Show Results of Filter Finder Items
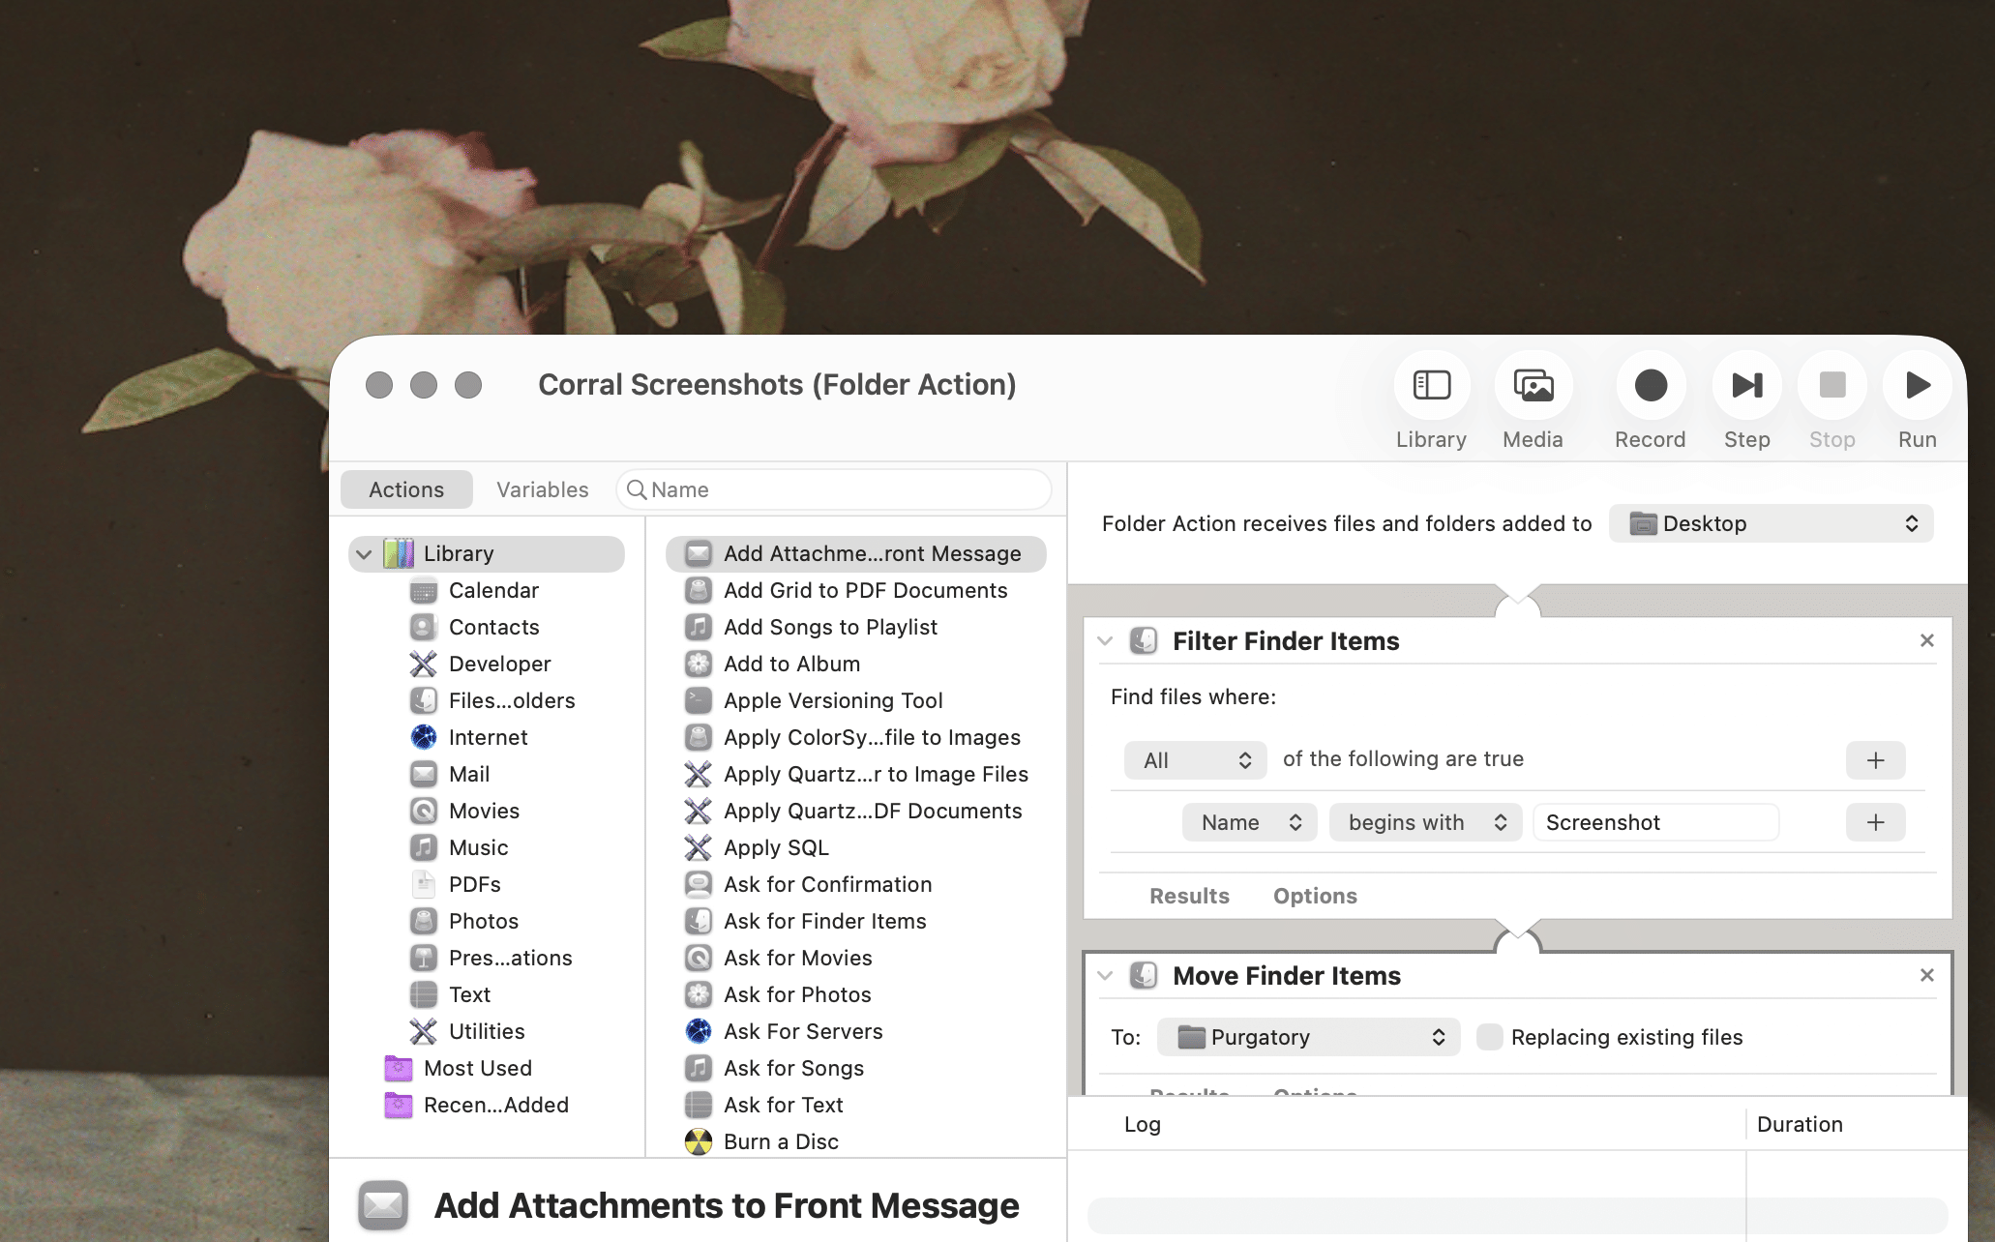 pos(1189,896)
